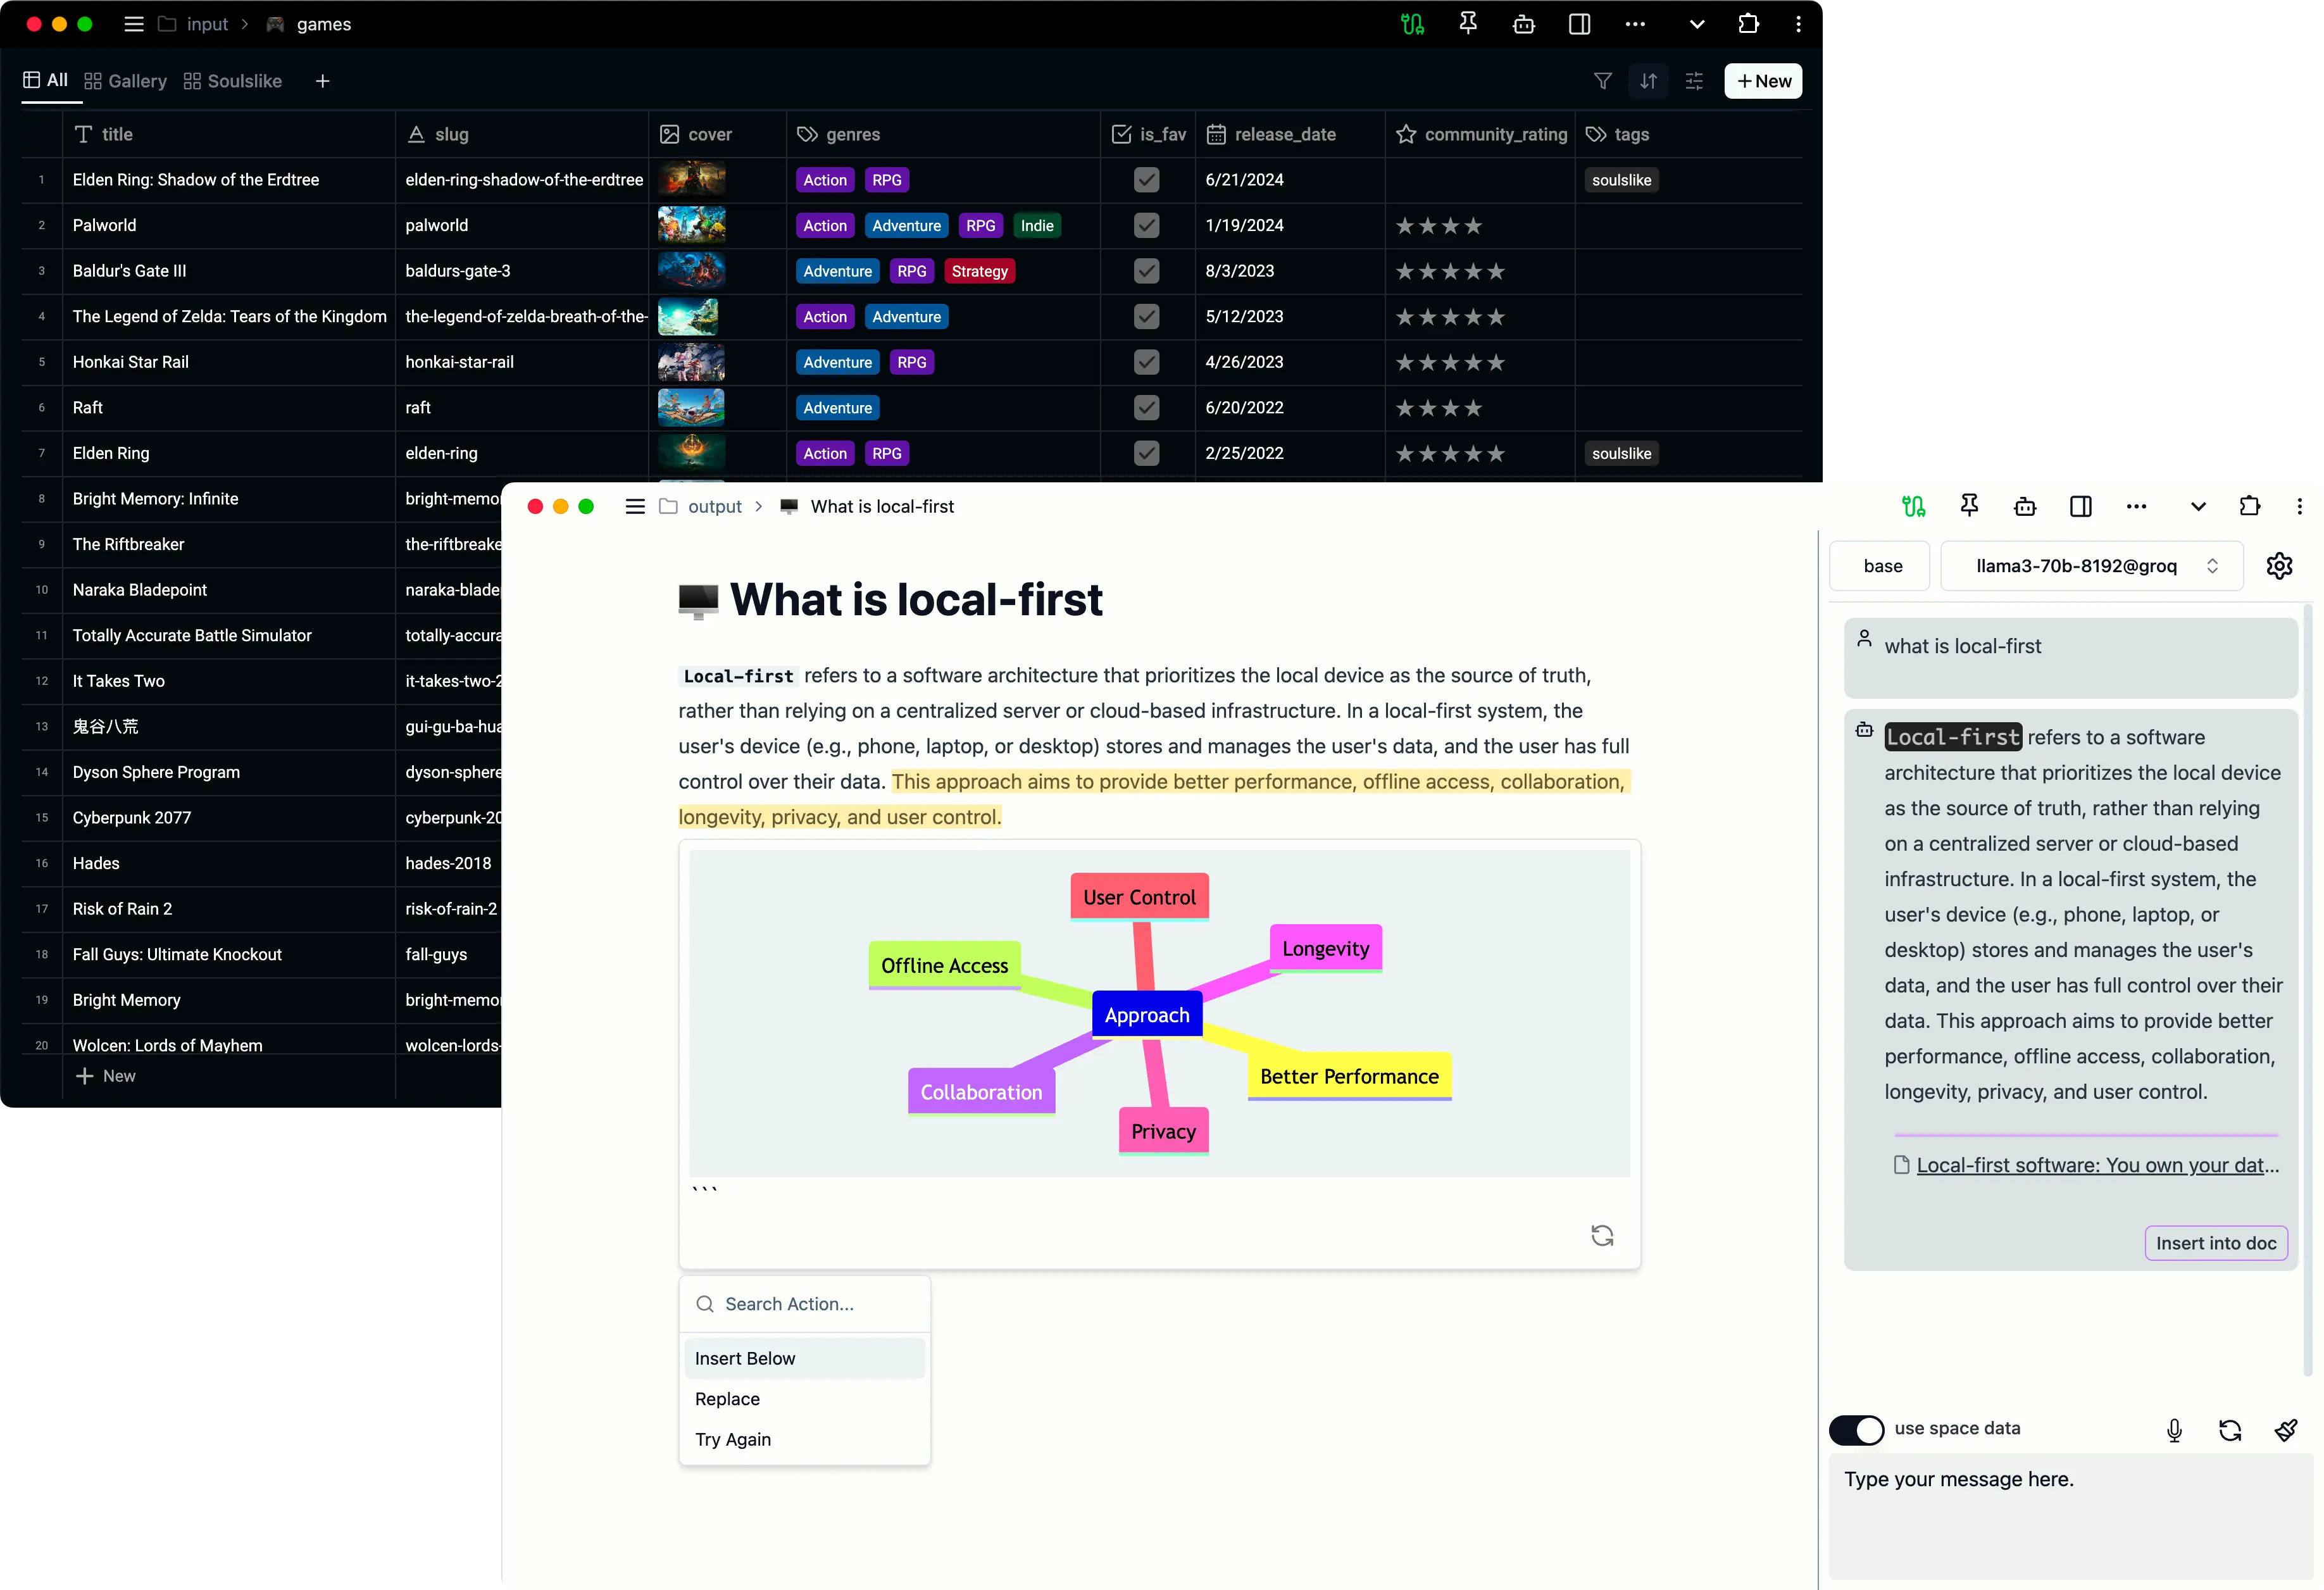Switch to the Gallery view tab
Screen dimensions: 2324x1590
pyautogui.click(x=126, y=81)
